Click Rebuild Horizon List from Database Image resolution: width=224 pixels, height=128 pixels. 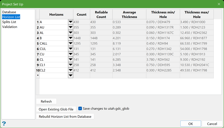65,117
